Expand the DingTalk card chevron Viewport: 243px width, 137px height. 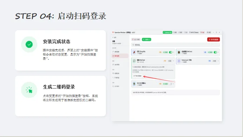174,52
